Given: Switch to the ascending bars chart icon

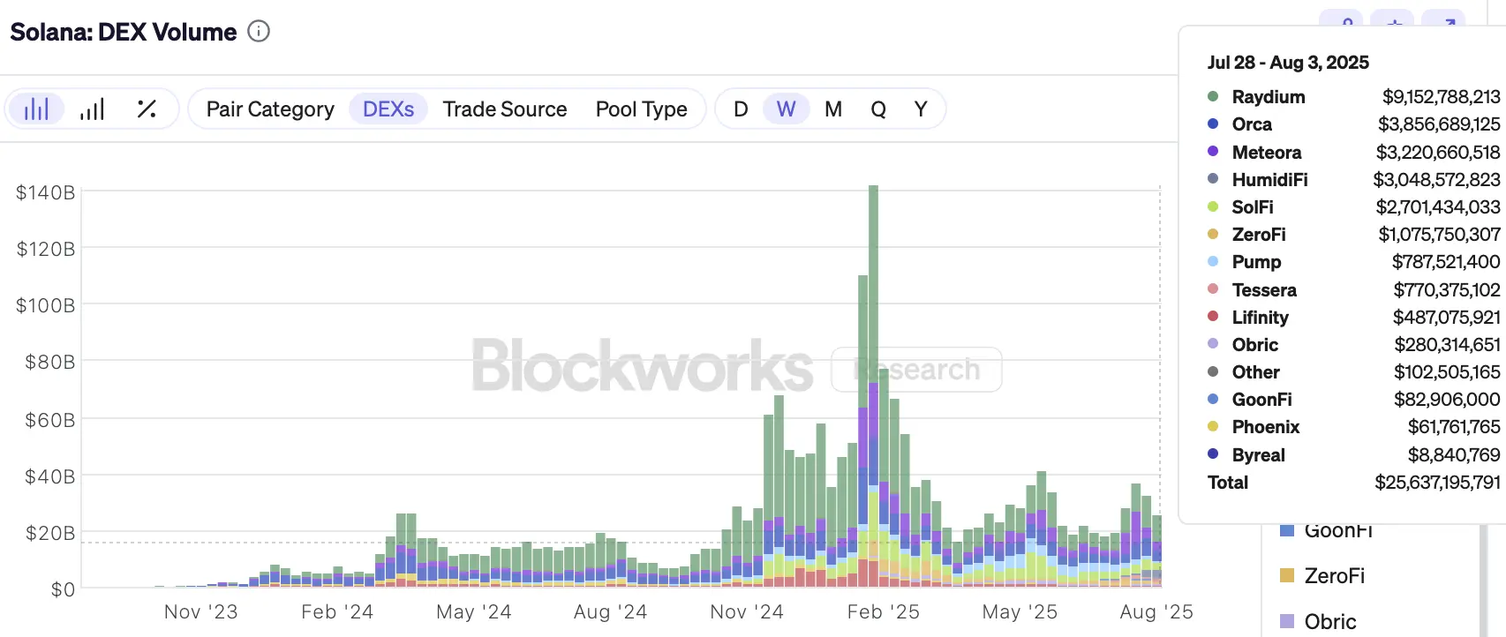Looking at the screenshot, I should pyautogui.click(x=92, y=109).
